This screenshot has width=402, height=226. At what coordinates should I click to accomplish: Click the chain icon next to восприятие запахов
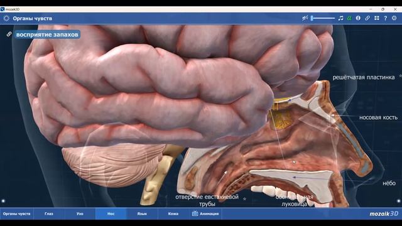click(x=9, y=34)
